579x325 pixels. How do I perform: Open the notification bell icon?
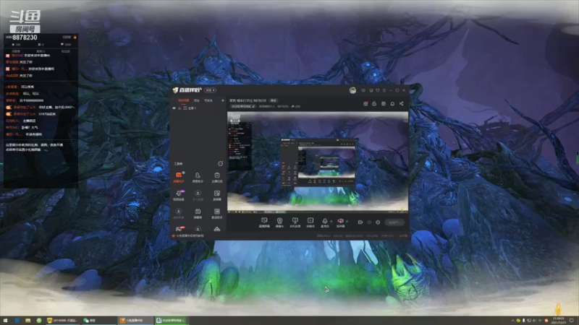tap(392, 103)
